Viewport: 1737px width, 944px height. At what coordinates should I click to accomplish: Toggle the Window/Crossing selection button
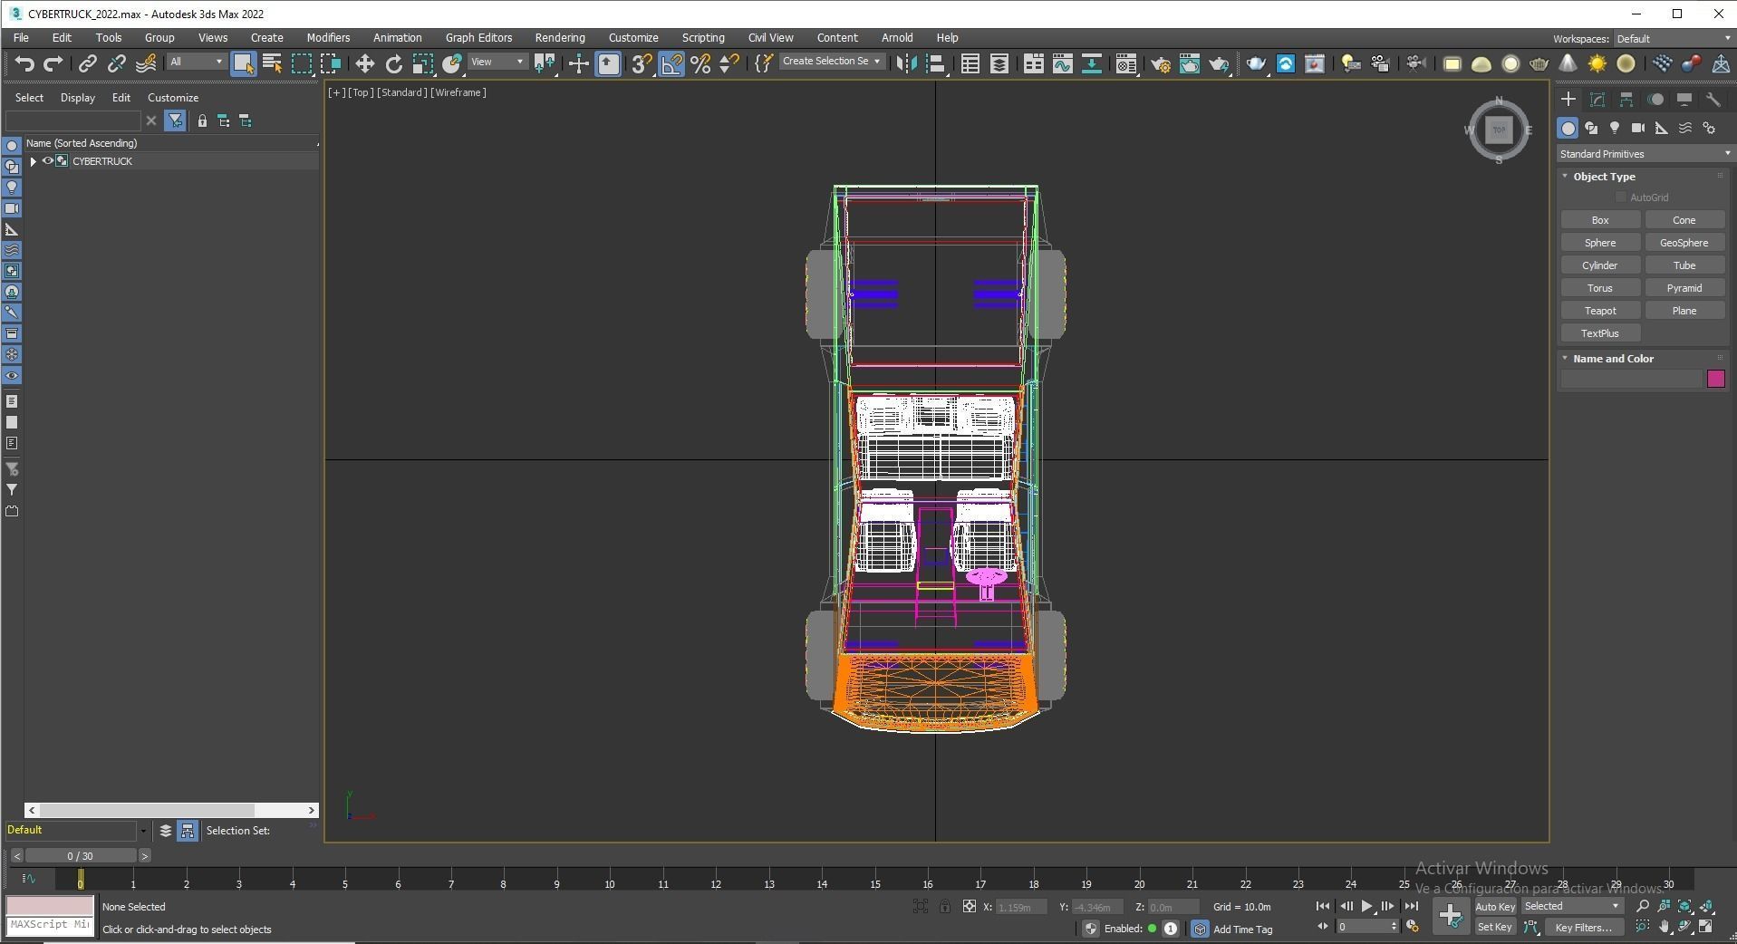point(331,63)
